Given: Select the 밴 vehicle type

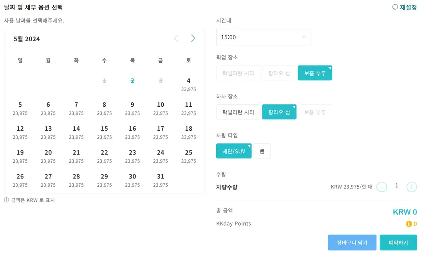Looking at the screenshot, I should pyautogui.click(x=262, y=151).
